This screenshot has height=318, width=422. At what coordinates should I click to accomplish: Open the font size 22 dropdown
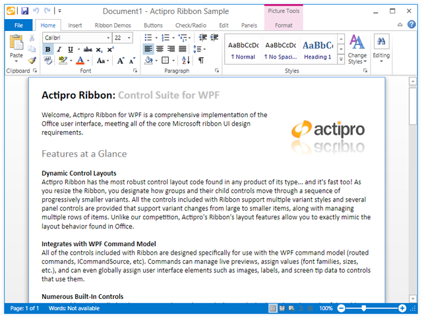(129, 38)
